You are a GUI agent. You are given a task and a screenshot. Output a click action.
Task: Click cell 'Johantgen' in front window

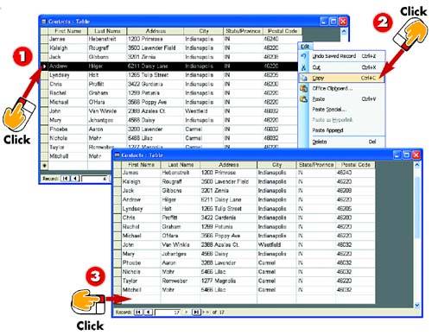click(x=181, y=254)
